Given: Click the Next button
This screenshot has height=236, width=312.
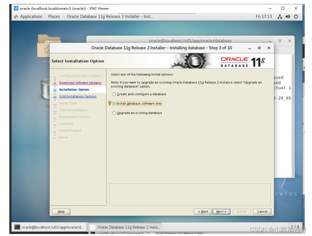Looking at the screenshot, I should [x=221, y=211].
